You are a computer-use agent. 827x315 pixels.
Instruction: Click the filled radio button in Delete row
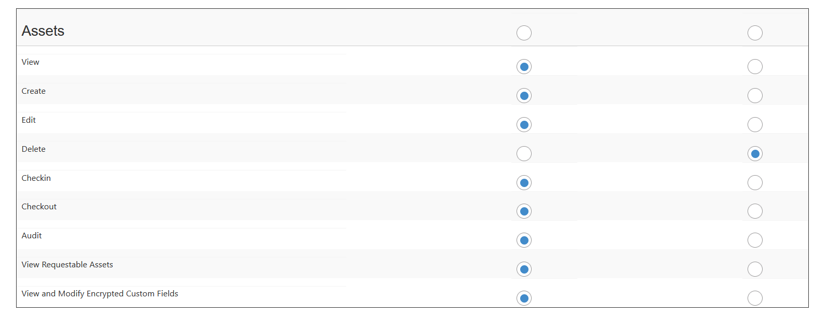pyautogui.click(x=755, y=154)
